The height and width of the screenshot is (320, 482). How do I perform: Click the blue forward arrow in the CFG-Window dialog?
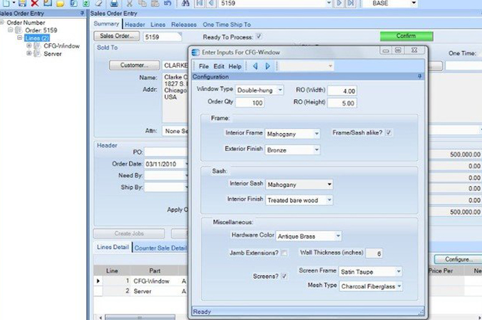click(x=268, y=66)
